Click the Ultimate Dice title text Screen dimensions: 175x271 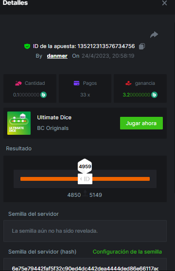[54, 117]
